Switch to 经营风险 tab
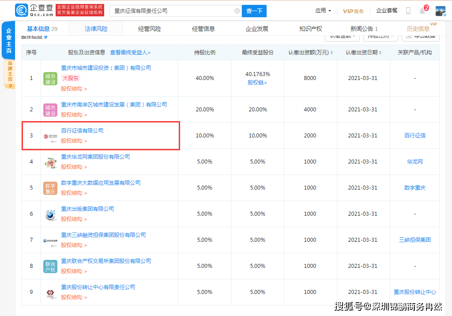 point(149,29)
